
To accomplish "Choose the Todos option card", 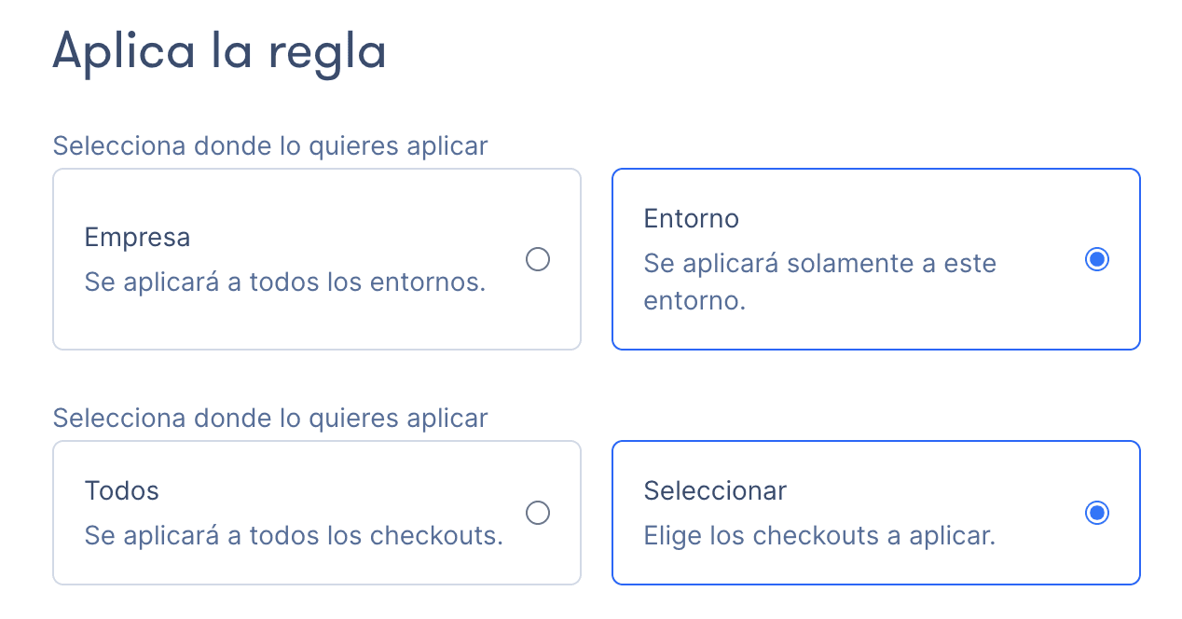I will point(317,512).
